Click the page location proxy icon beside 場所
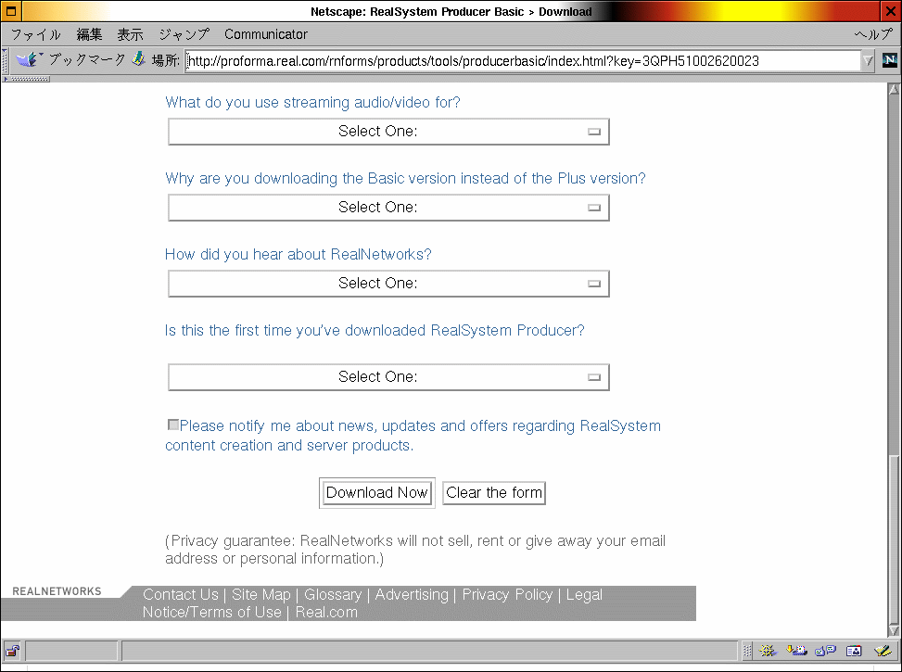 [x=138, y=58]
